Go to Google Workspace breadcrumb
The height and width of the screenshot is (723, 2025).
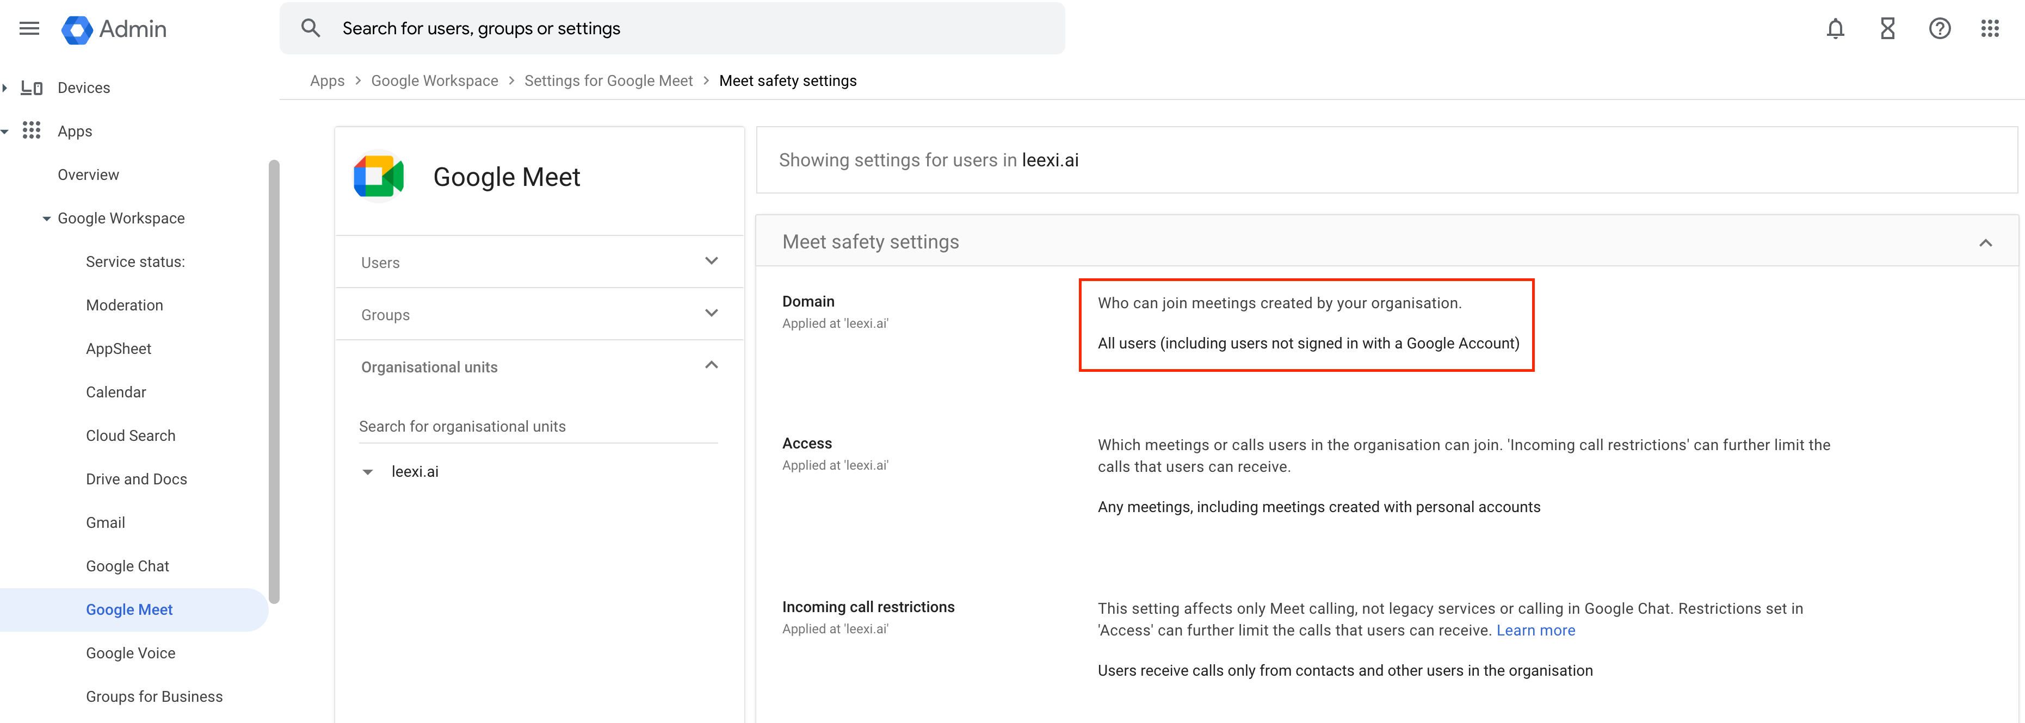point(434,81)
